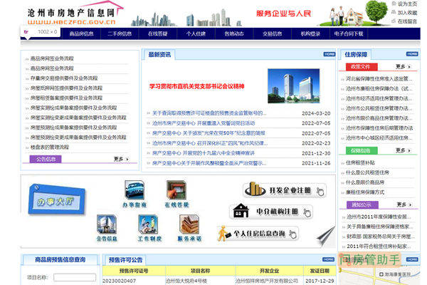Click the MORE badge in 最新资讯 panel
Screen dimensions: 427x285
330,54
